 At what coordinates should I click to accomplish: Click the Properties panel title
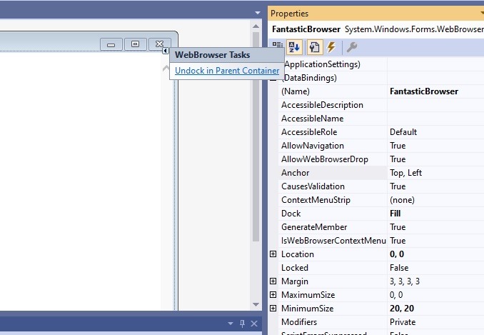289,14
